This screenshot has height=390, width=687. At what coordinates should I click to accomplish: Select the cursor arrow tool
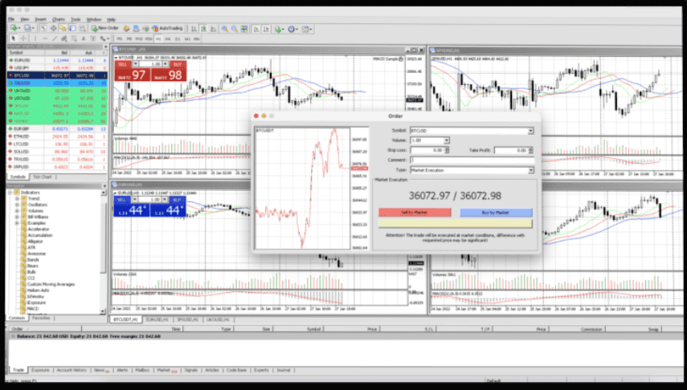click(13, 39)
